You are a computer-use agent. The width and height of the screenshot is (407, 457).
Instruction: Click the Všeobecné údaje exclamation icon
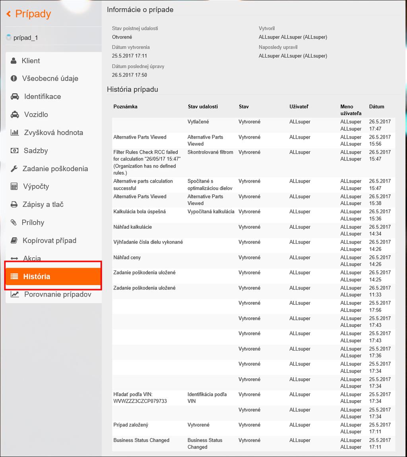pos(14,78)
